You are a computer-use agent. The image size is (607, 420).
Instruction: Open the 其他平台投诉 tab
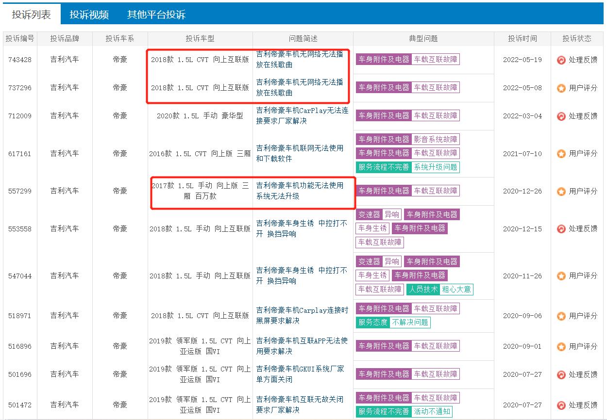[156, 15]
